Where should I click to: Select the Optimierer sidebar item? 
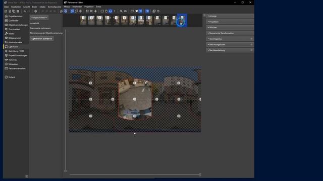point(11,47)
